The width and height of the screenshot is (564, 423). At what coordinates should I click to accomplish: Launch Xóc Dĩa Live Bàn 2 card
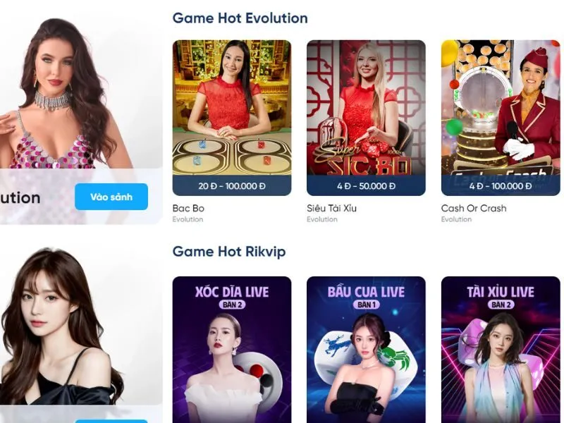pyautogui.click(x=232, y=350)
